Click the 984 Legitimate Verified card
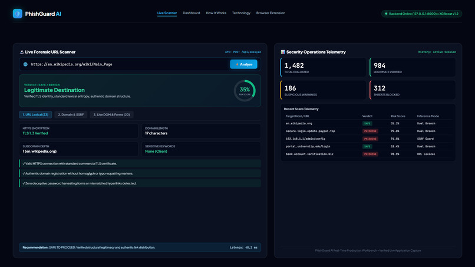Screen dimensions: 475x267 [413, 67]
